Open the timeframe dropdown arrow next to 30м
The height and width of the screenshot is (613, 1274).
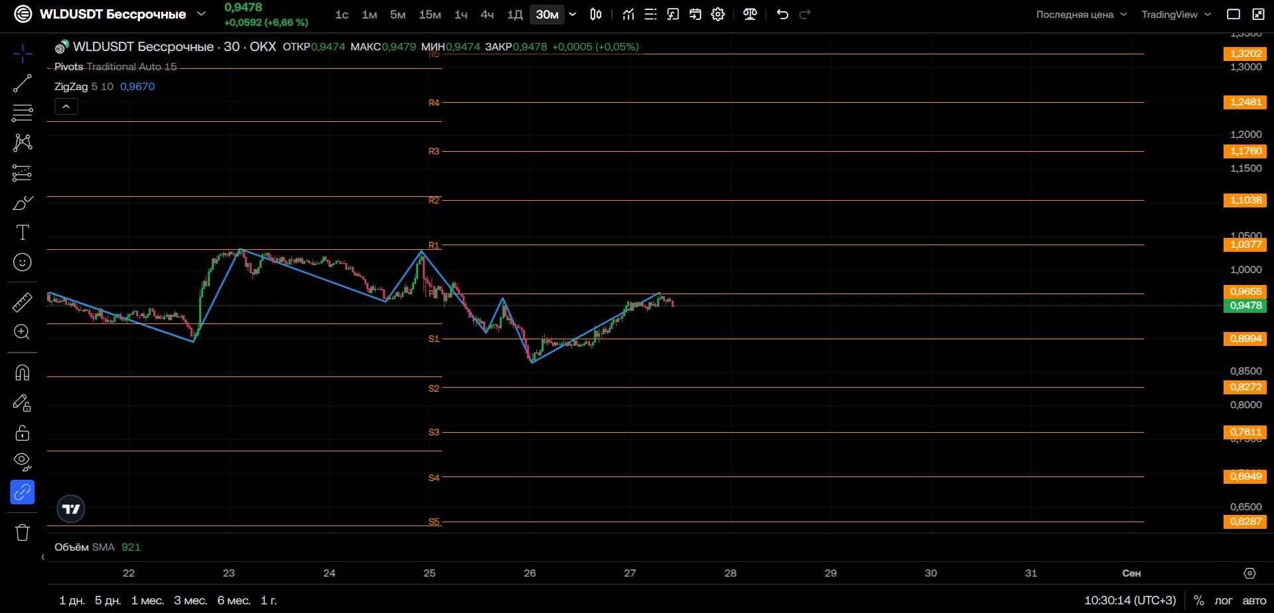coord(573,14)
